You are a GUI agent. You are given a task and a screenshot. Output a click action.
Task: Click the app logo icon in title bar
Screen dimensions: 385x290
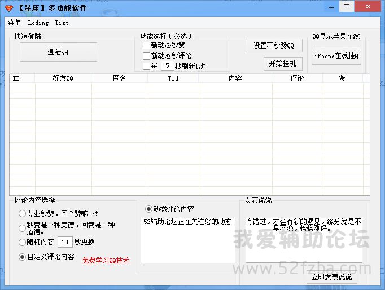click(9, 8)
